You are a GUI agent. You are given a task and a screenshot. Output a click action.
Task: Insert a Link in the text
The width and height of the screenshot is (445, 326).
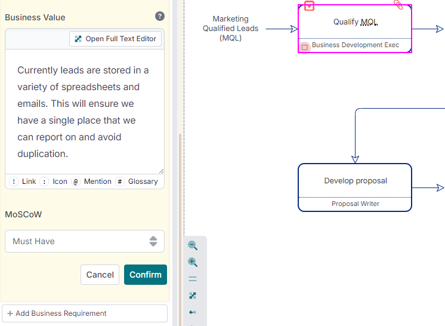click(x=23, y=182)
